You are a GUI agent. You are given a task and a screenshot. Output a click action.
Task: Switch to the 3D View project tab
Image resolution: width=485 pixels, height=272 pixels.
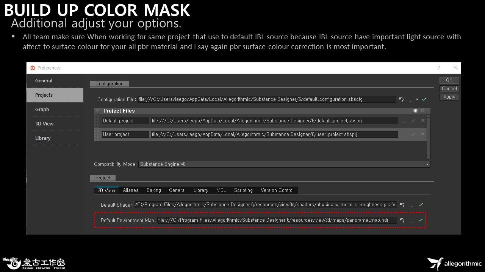(x=106, y=190)
